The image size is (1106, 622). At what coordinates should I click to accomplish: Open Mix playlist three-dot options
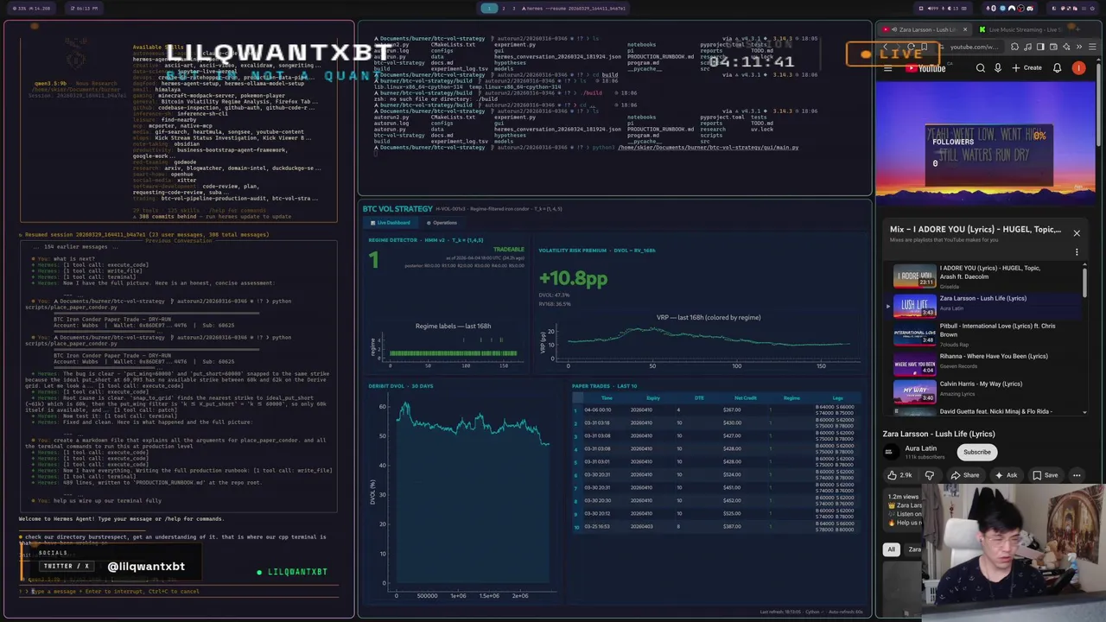tap(1077, 252)
